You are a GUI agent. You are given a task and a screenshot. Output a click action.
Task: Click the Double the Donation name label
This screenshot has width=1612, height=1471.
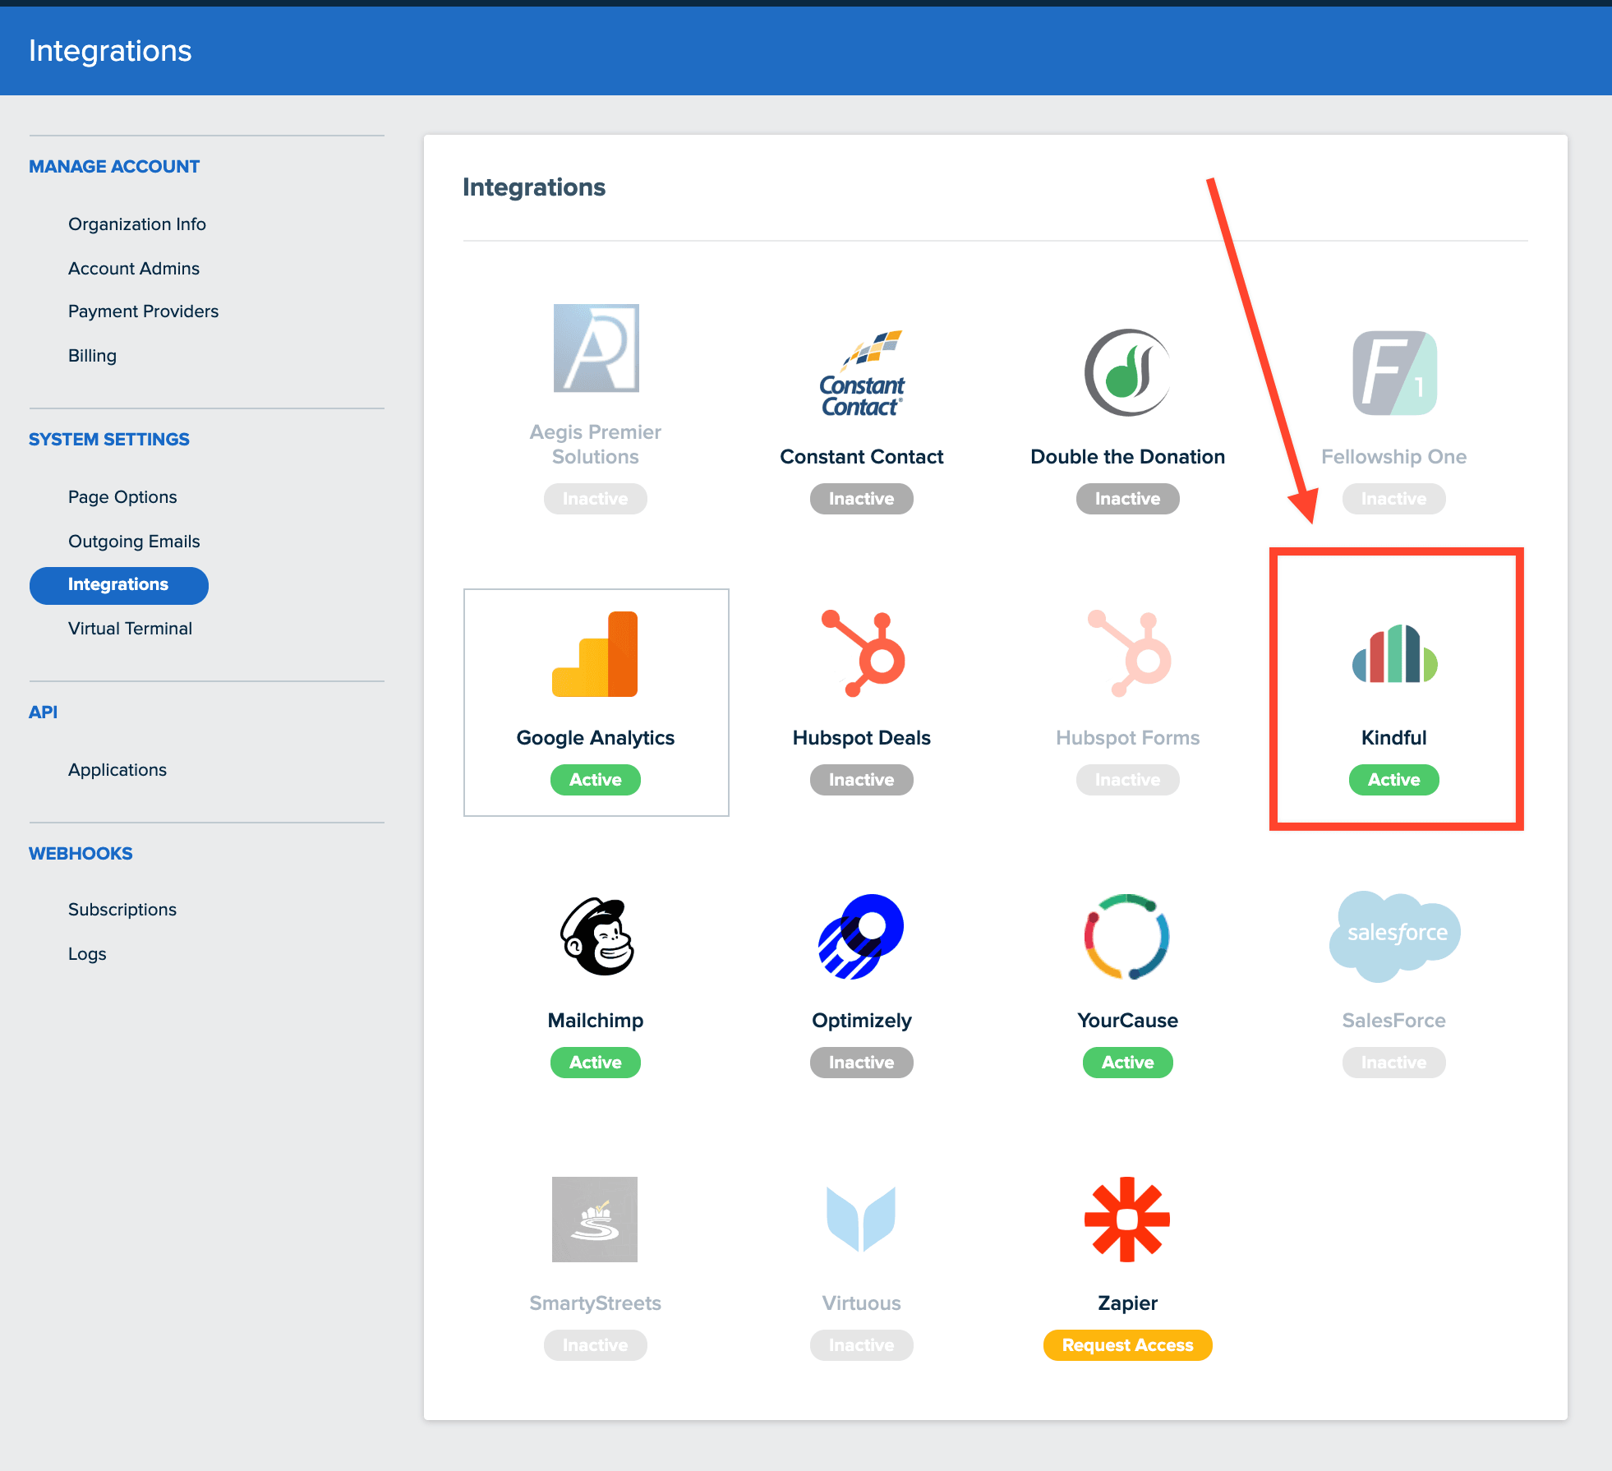(x=1128, y=457)
